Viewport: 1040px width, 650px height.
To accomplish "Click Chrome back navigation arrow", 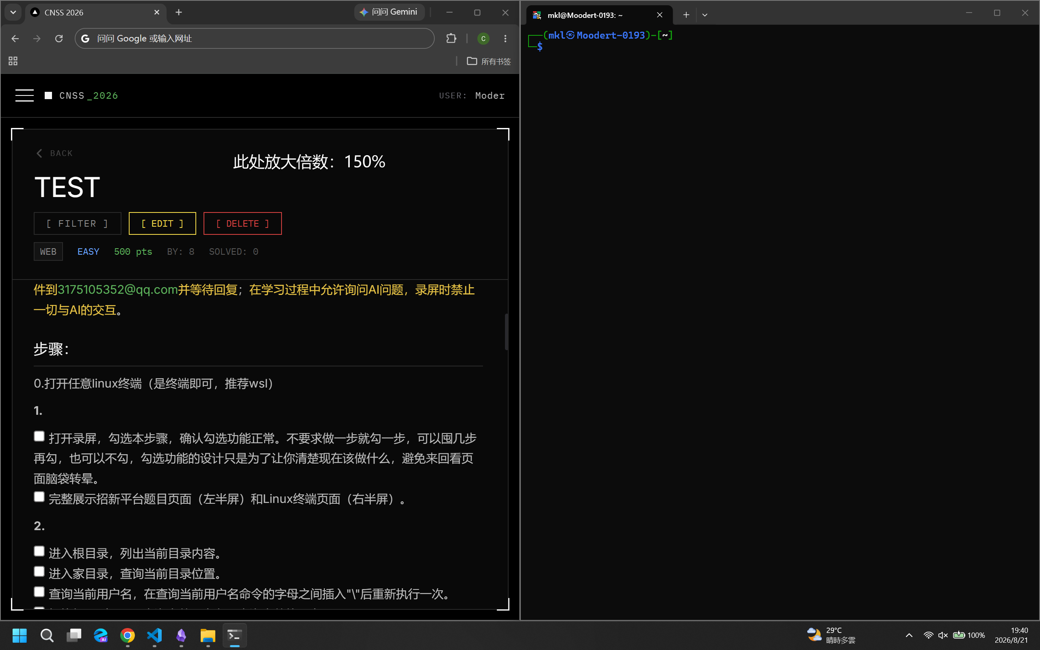I will [x=15, y=39].
